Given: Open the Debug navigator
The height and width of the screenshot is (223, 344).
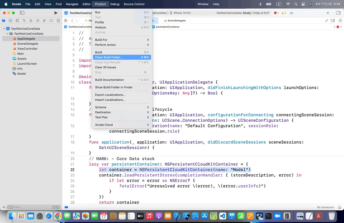Looking at the screenshot, I should [44, 21].
